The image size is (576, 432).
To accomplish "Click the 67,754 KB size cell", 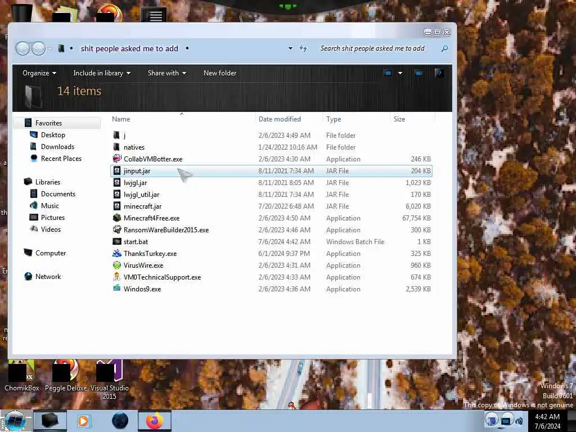I will pyautogui.click(x=417, y=218).
